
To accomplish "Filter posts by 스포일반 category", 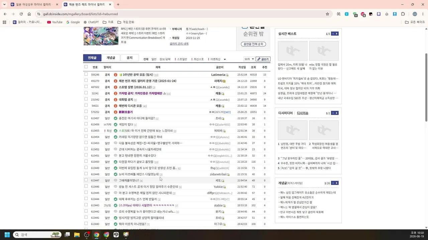I will [x=181, y=59].
